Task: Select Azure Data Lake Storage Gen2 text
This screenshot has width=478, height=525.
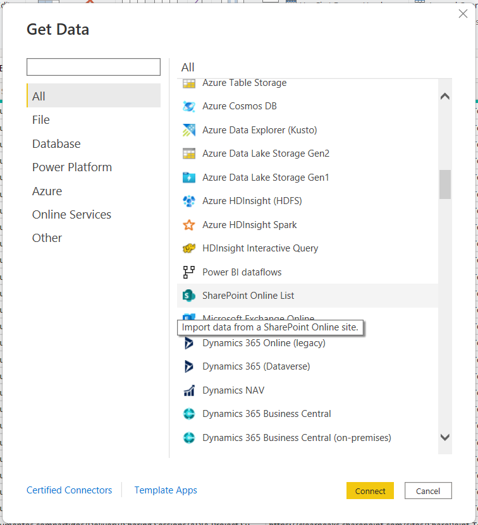Action: click(x=266, y=154)
